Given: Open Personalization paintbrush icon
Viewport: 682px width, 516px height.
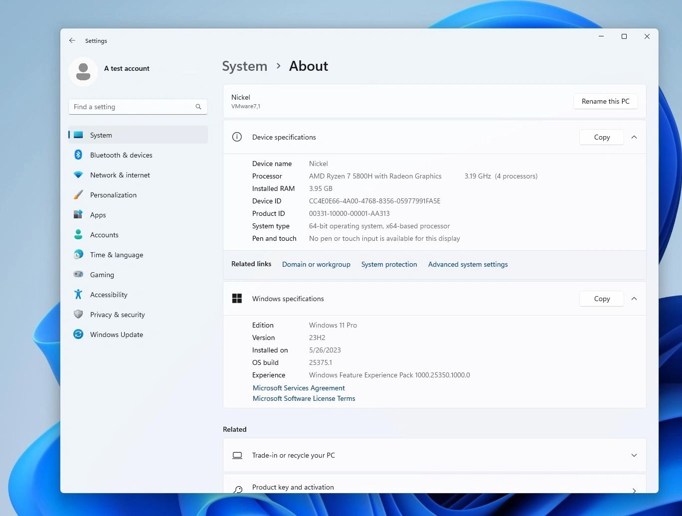Looking at the screenshot, I should (x=78, y=195).
